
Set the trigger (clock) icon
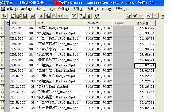point(129,16)
